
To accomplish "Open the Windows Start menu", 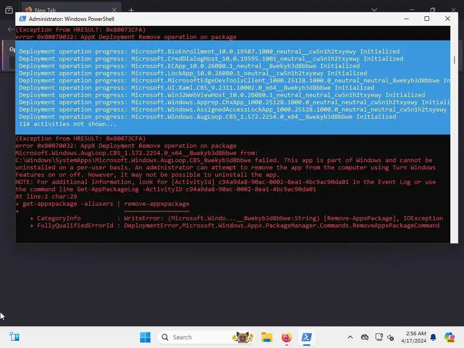I will 145,337.
